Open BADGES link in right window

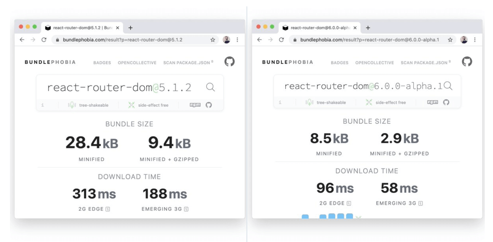click(x=339, y=63)
